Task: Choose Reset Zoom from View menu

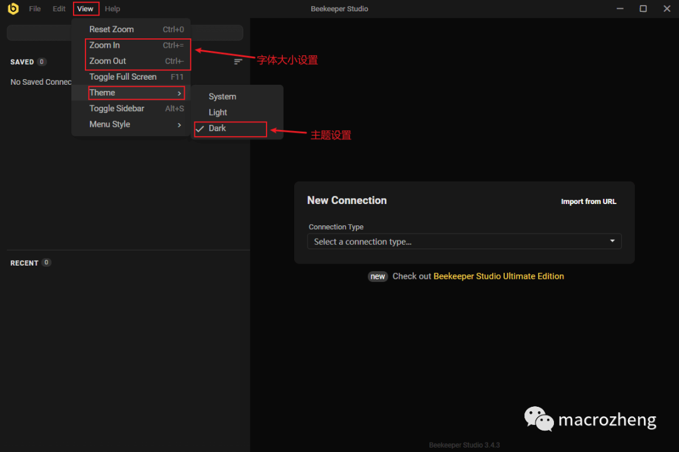Action: coord(131,30)
